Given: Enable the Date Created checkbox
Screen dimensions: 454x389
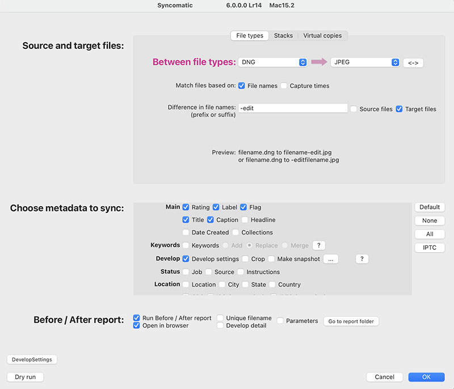Looking at the screenshot, I should pos(186,232).
